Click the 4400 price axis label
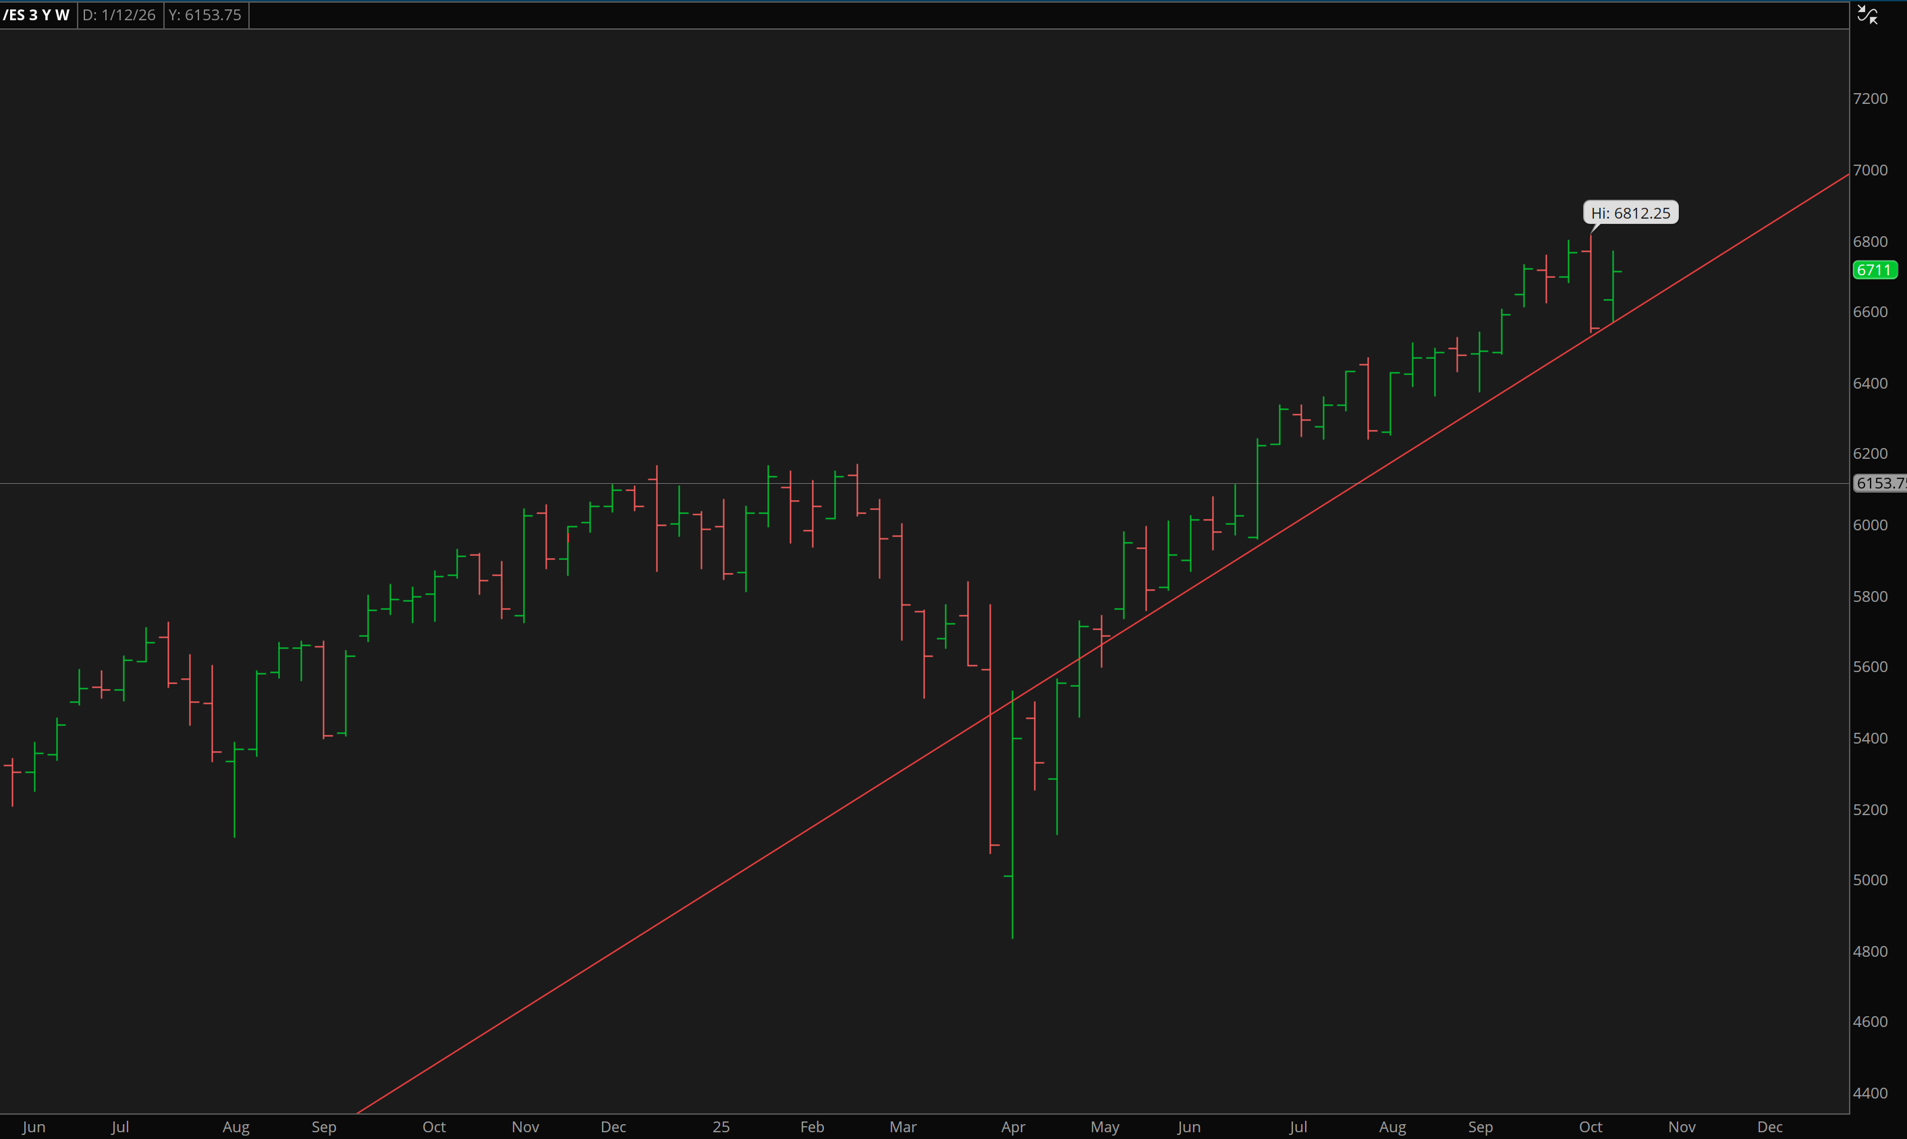This screenshot has height=1139, width=1907. 1869,1092
